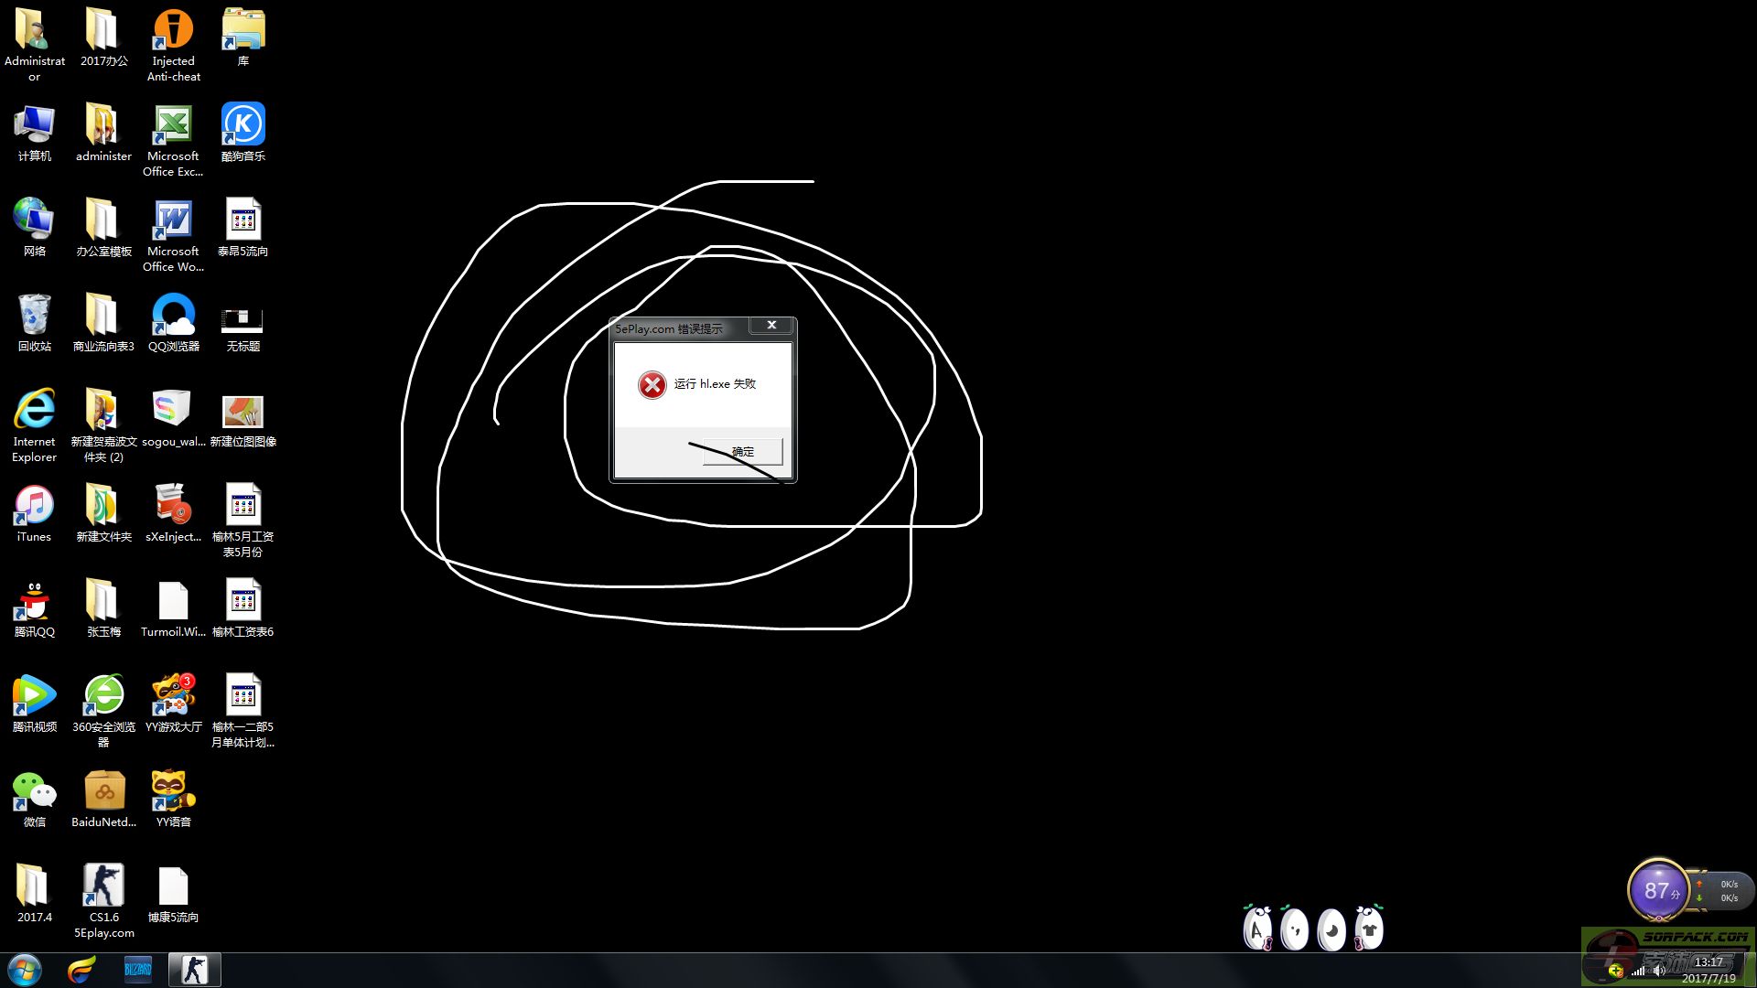This screenshot has width=1757, height=988.
Task: Open the Microsoft Office Excel shortcut
Action: click(x=173, y=125)
